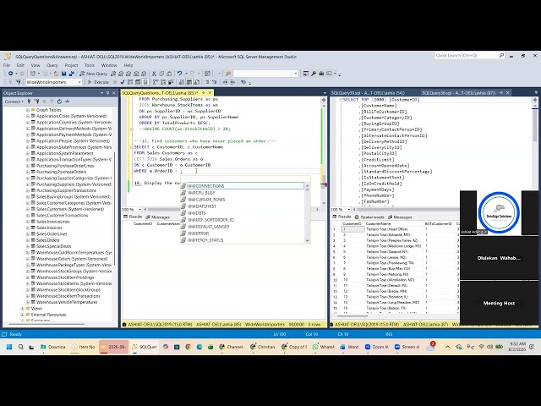Image resolution: width=541 pixels, height=406 pixels.
Task: Click the Parse checkmark icon
Action: pyautogui.click(x=123, y=82)
